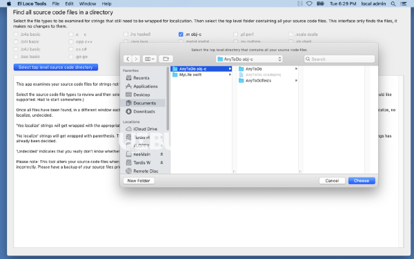Enable the .go go checkbox
Viewport: 414px width, 259px height.
pos(71,57)
